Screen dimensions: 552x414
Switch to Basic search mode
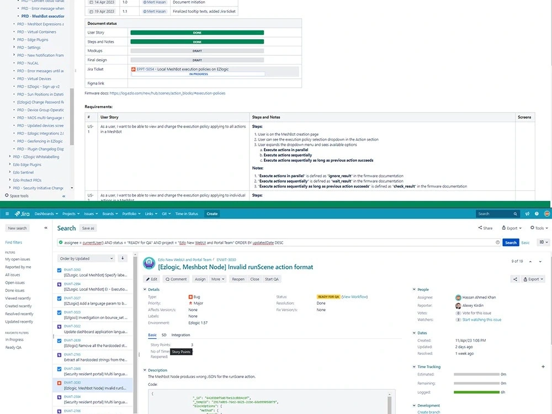tap(526, 242)
